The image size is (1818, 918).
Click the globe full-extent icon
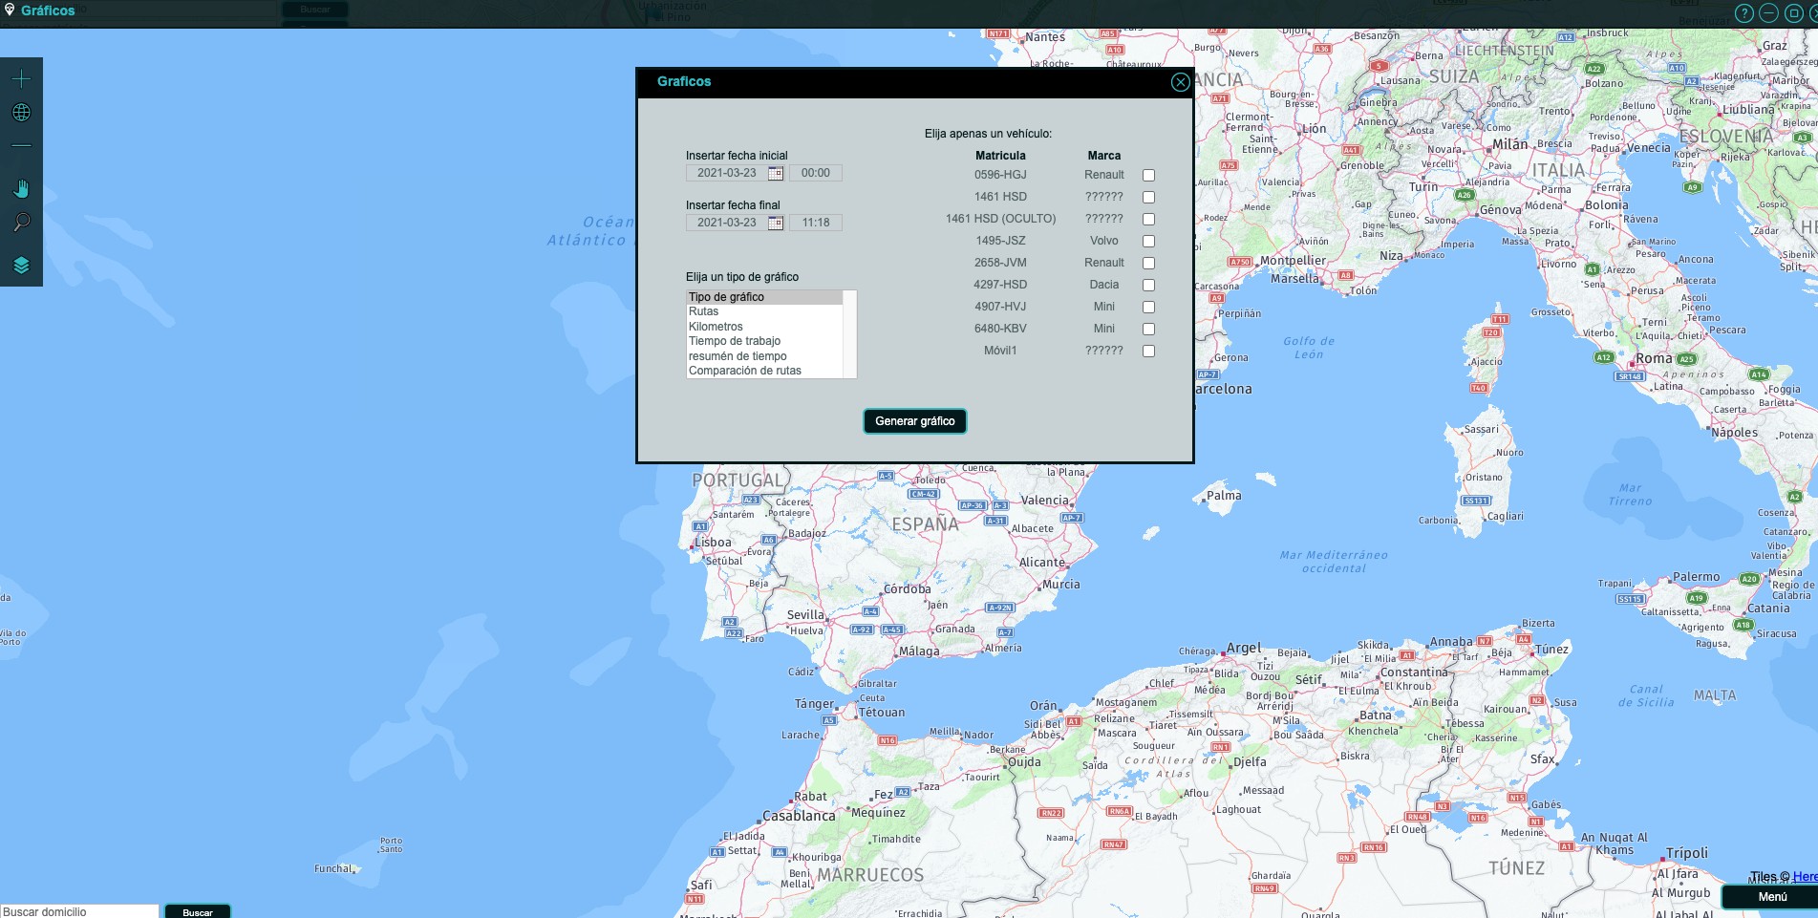tap(21, 113)
